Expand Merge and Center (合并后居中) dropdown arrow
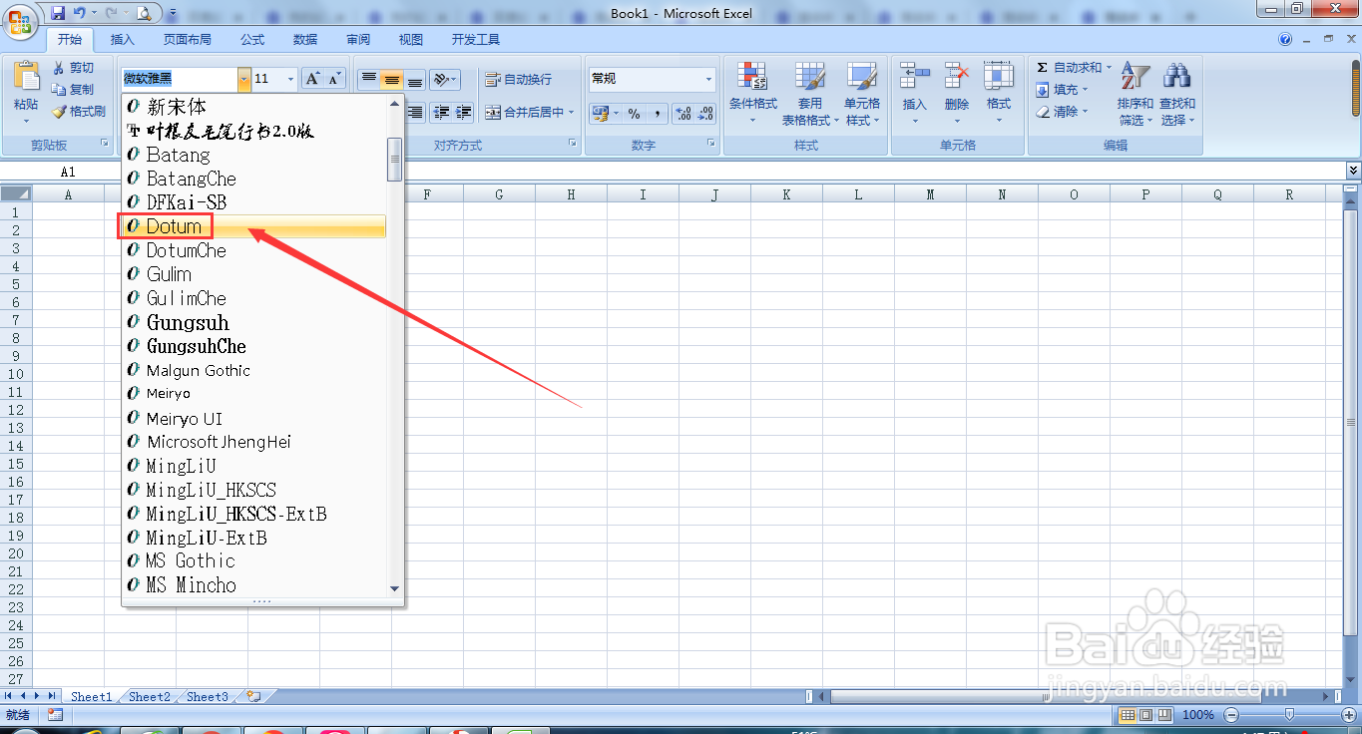The image size is (1362, 734). (x=572, y=113)
